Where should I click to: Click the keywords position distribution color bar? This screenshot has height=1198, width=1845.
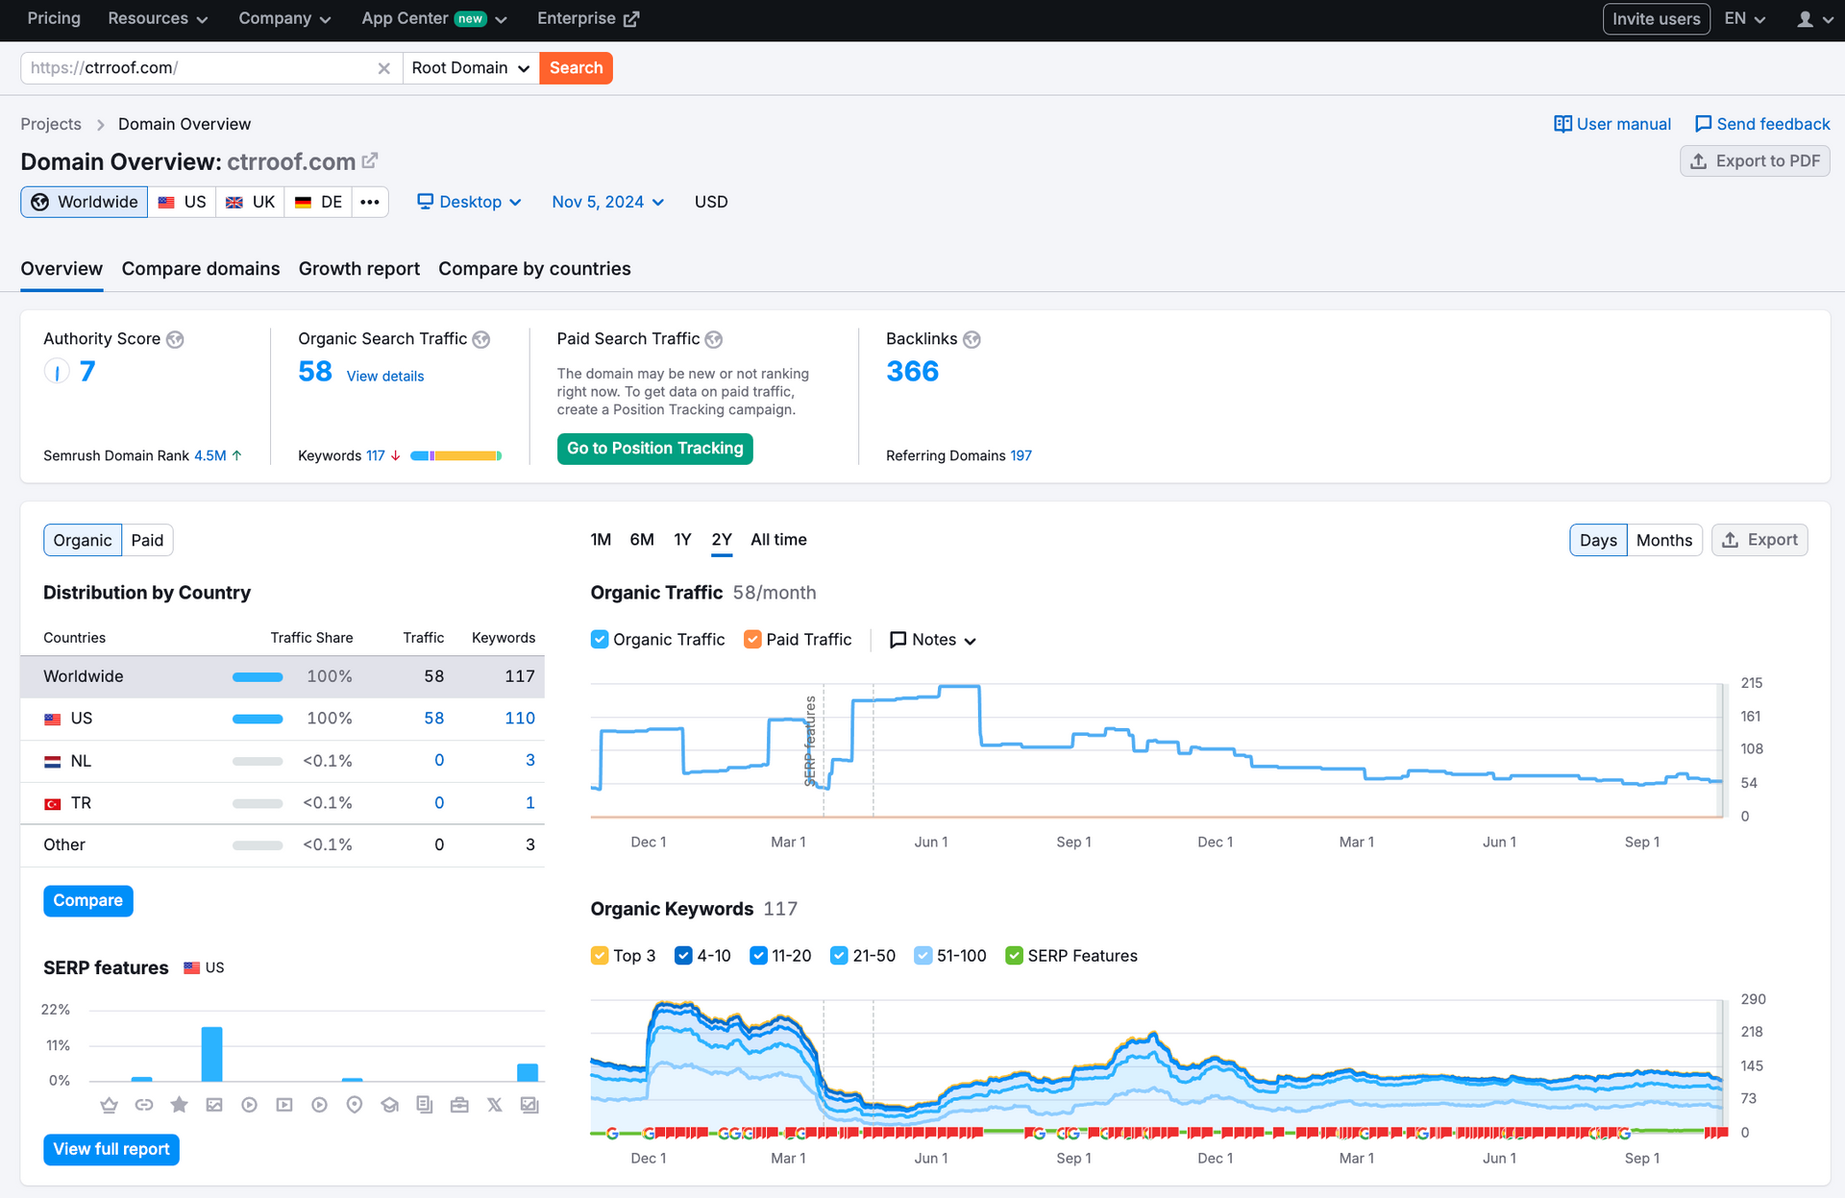[455, 456]
